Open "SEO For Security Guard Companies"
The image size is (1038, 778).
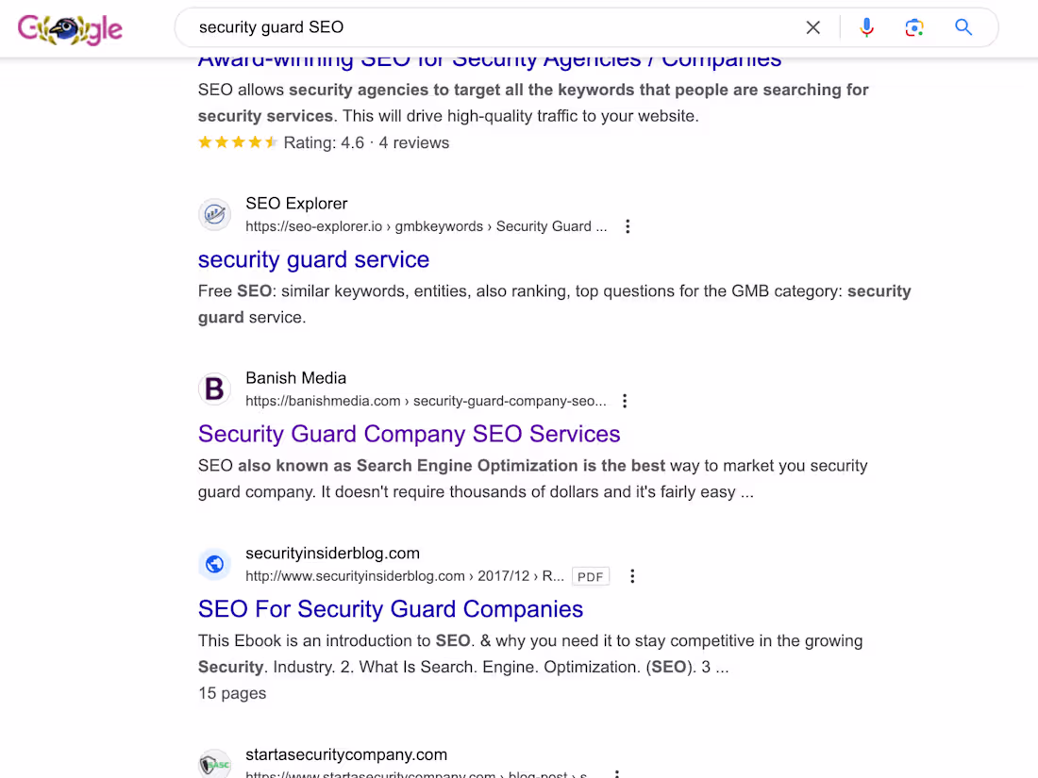pos(390,609)
